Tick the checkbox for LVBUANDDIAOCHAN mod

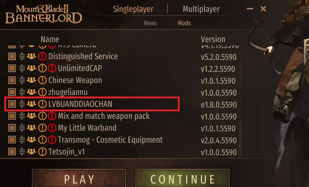pos(12,104)
